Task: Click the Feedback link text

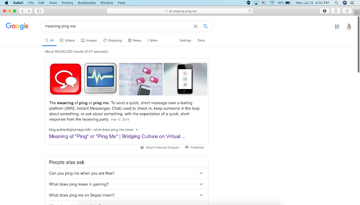Action: 197,147
